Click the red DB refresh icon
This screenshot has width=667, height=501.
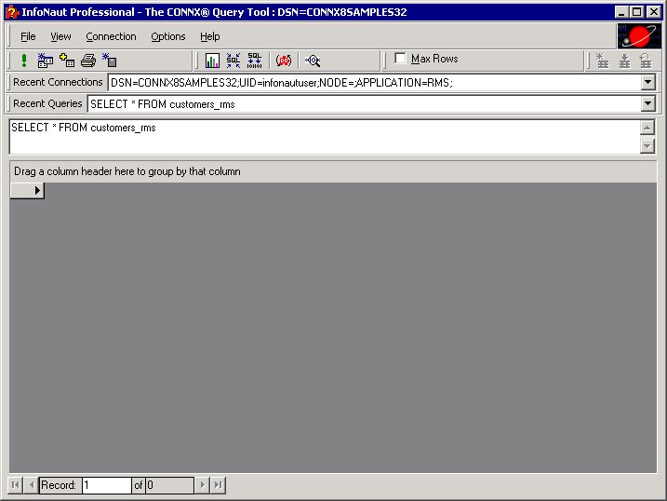284,61
